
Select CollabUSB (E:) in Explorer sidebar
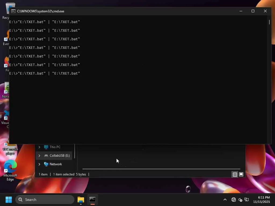[x=54, y=156]
